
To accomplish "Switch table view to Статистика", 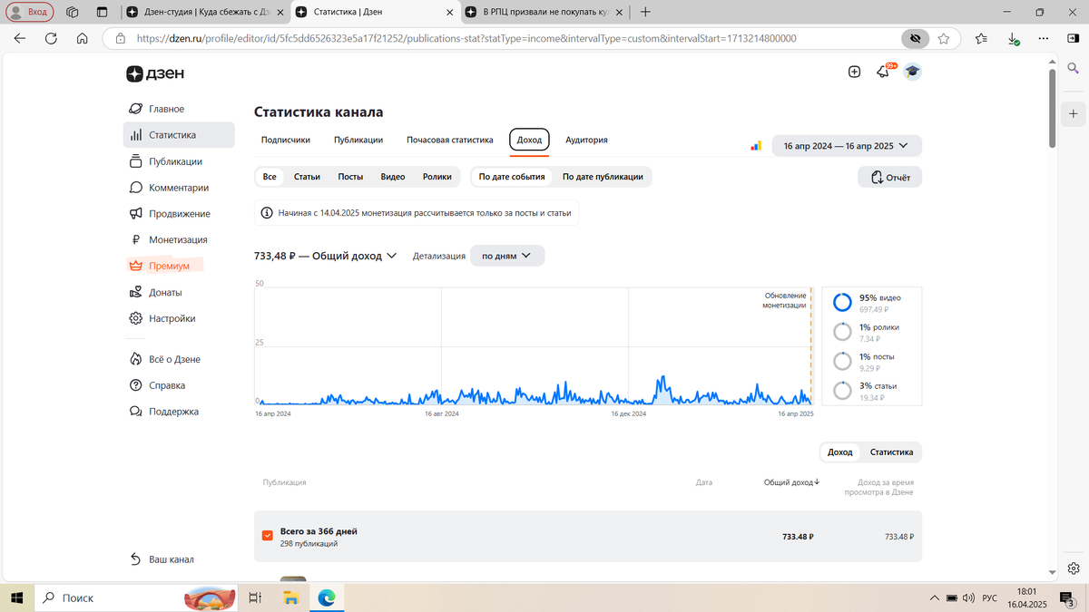I will tap(891, 452).
